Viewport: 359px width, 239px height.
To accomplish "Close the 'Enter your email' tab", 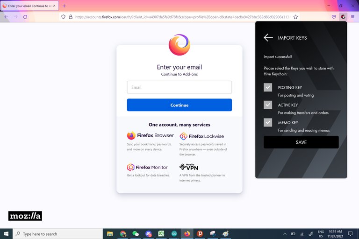I will point(54,6).
